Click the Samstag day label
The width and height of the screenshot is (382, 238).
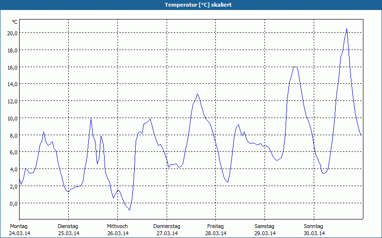[265, 227]
